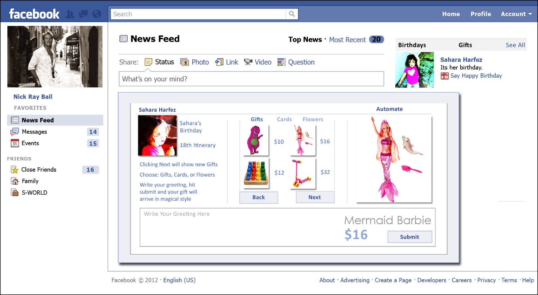Select the purple dinosaur gift thumbnail
The image size is (538, 295).
256,141
